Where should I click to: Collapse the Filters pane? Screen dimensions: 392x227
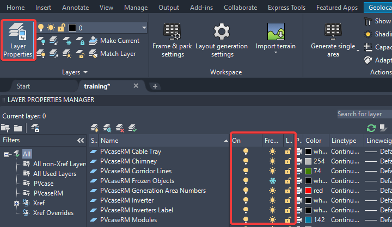click(x=81, y=141)
